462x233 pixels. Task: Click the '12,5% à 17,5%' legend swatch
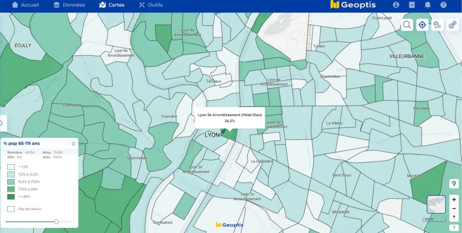point(11,182)
